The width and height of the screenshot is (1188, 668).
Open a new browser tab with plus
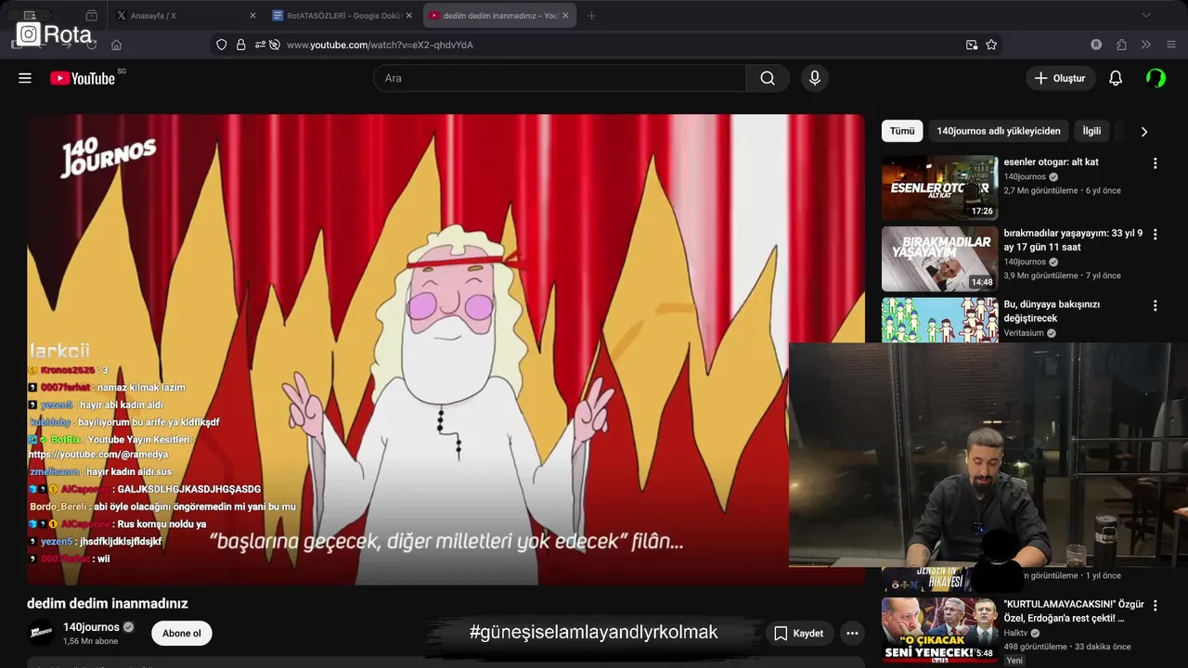pyautogui.click(x=591, y=16)
